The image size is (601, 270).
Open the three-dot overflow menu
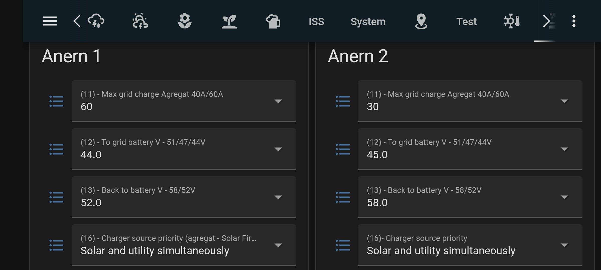tap(574, 21)
